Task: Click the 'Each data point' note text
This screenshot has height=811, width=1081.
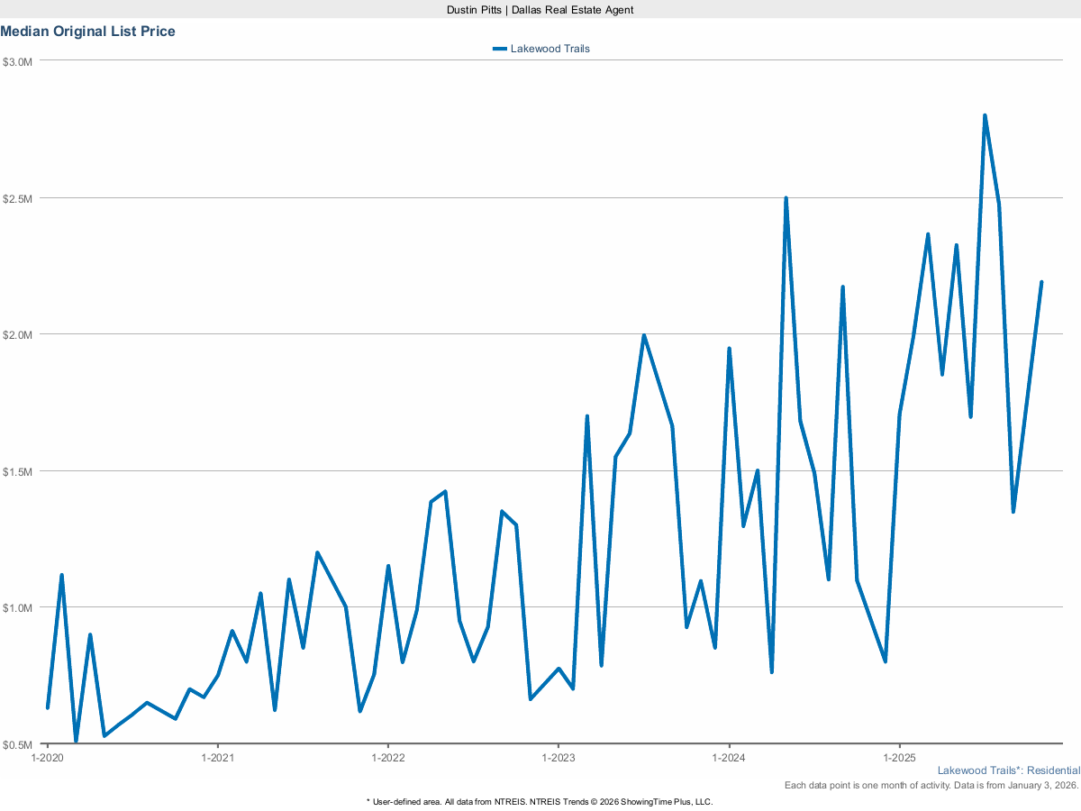Action: pos(931,786)
